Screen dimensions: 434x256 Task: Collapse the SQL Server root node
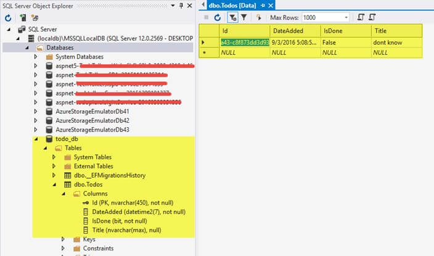9,29
